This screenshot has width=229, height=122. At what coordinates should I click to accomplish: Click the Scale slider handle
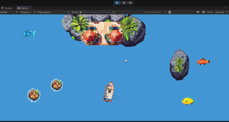point(81,12)
